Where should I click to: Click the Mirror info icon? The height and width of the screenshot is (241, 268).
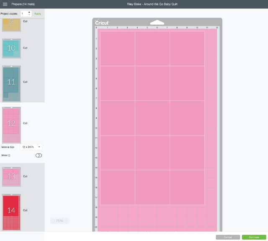[9, 155]
